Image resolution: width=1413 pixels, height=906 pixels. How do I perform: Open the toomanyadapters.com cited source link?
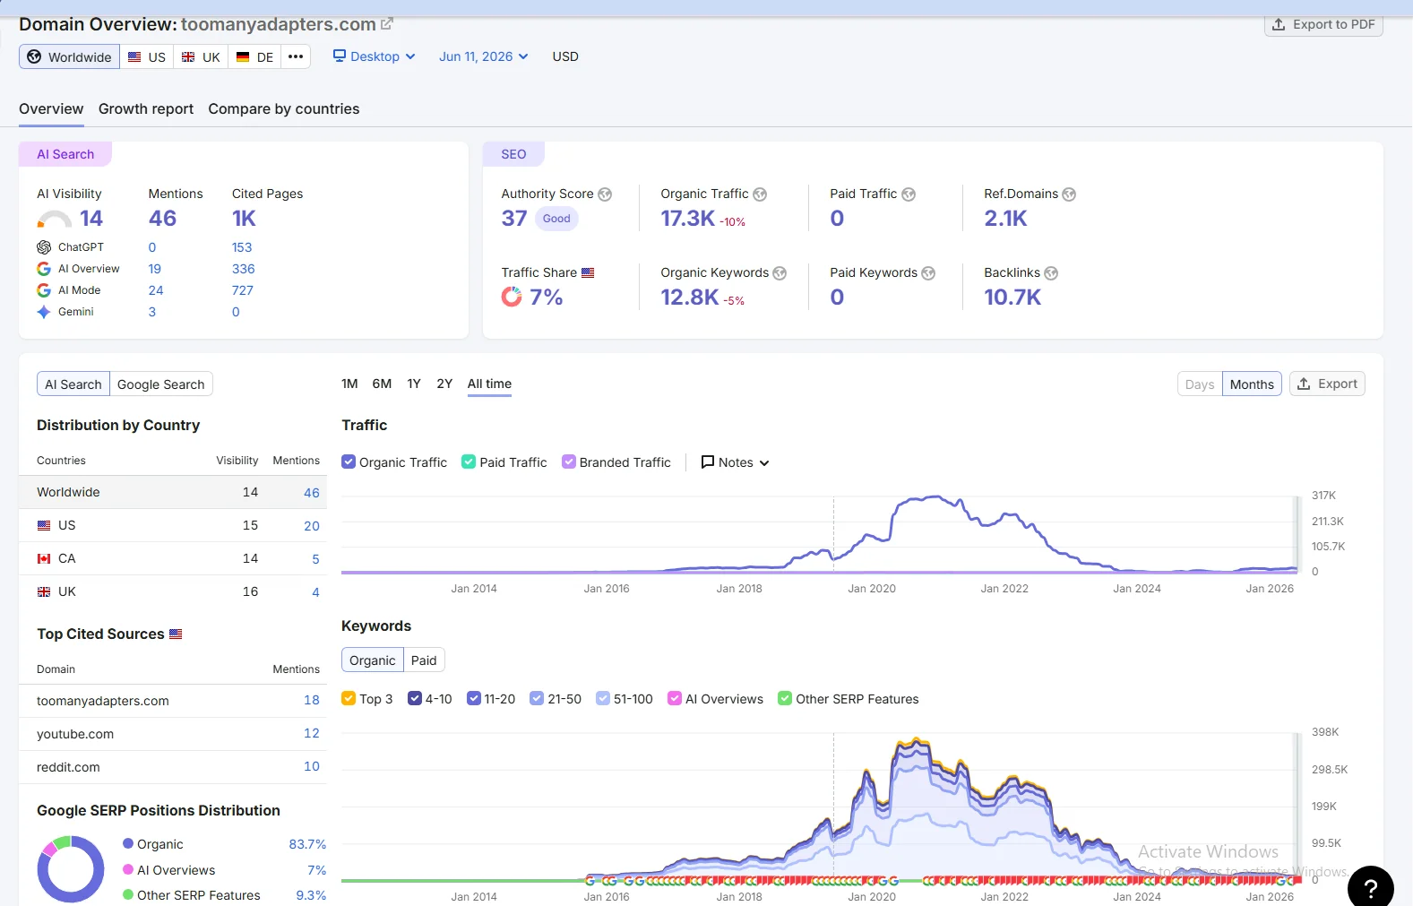(103, 701)
